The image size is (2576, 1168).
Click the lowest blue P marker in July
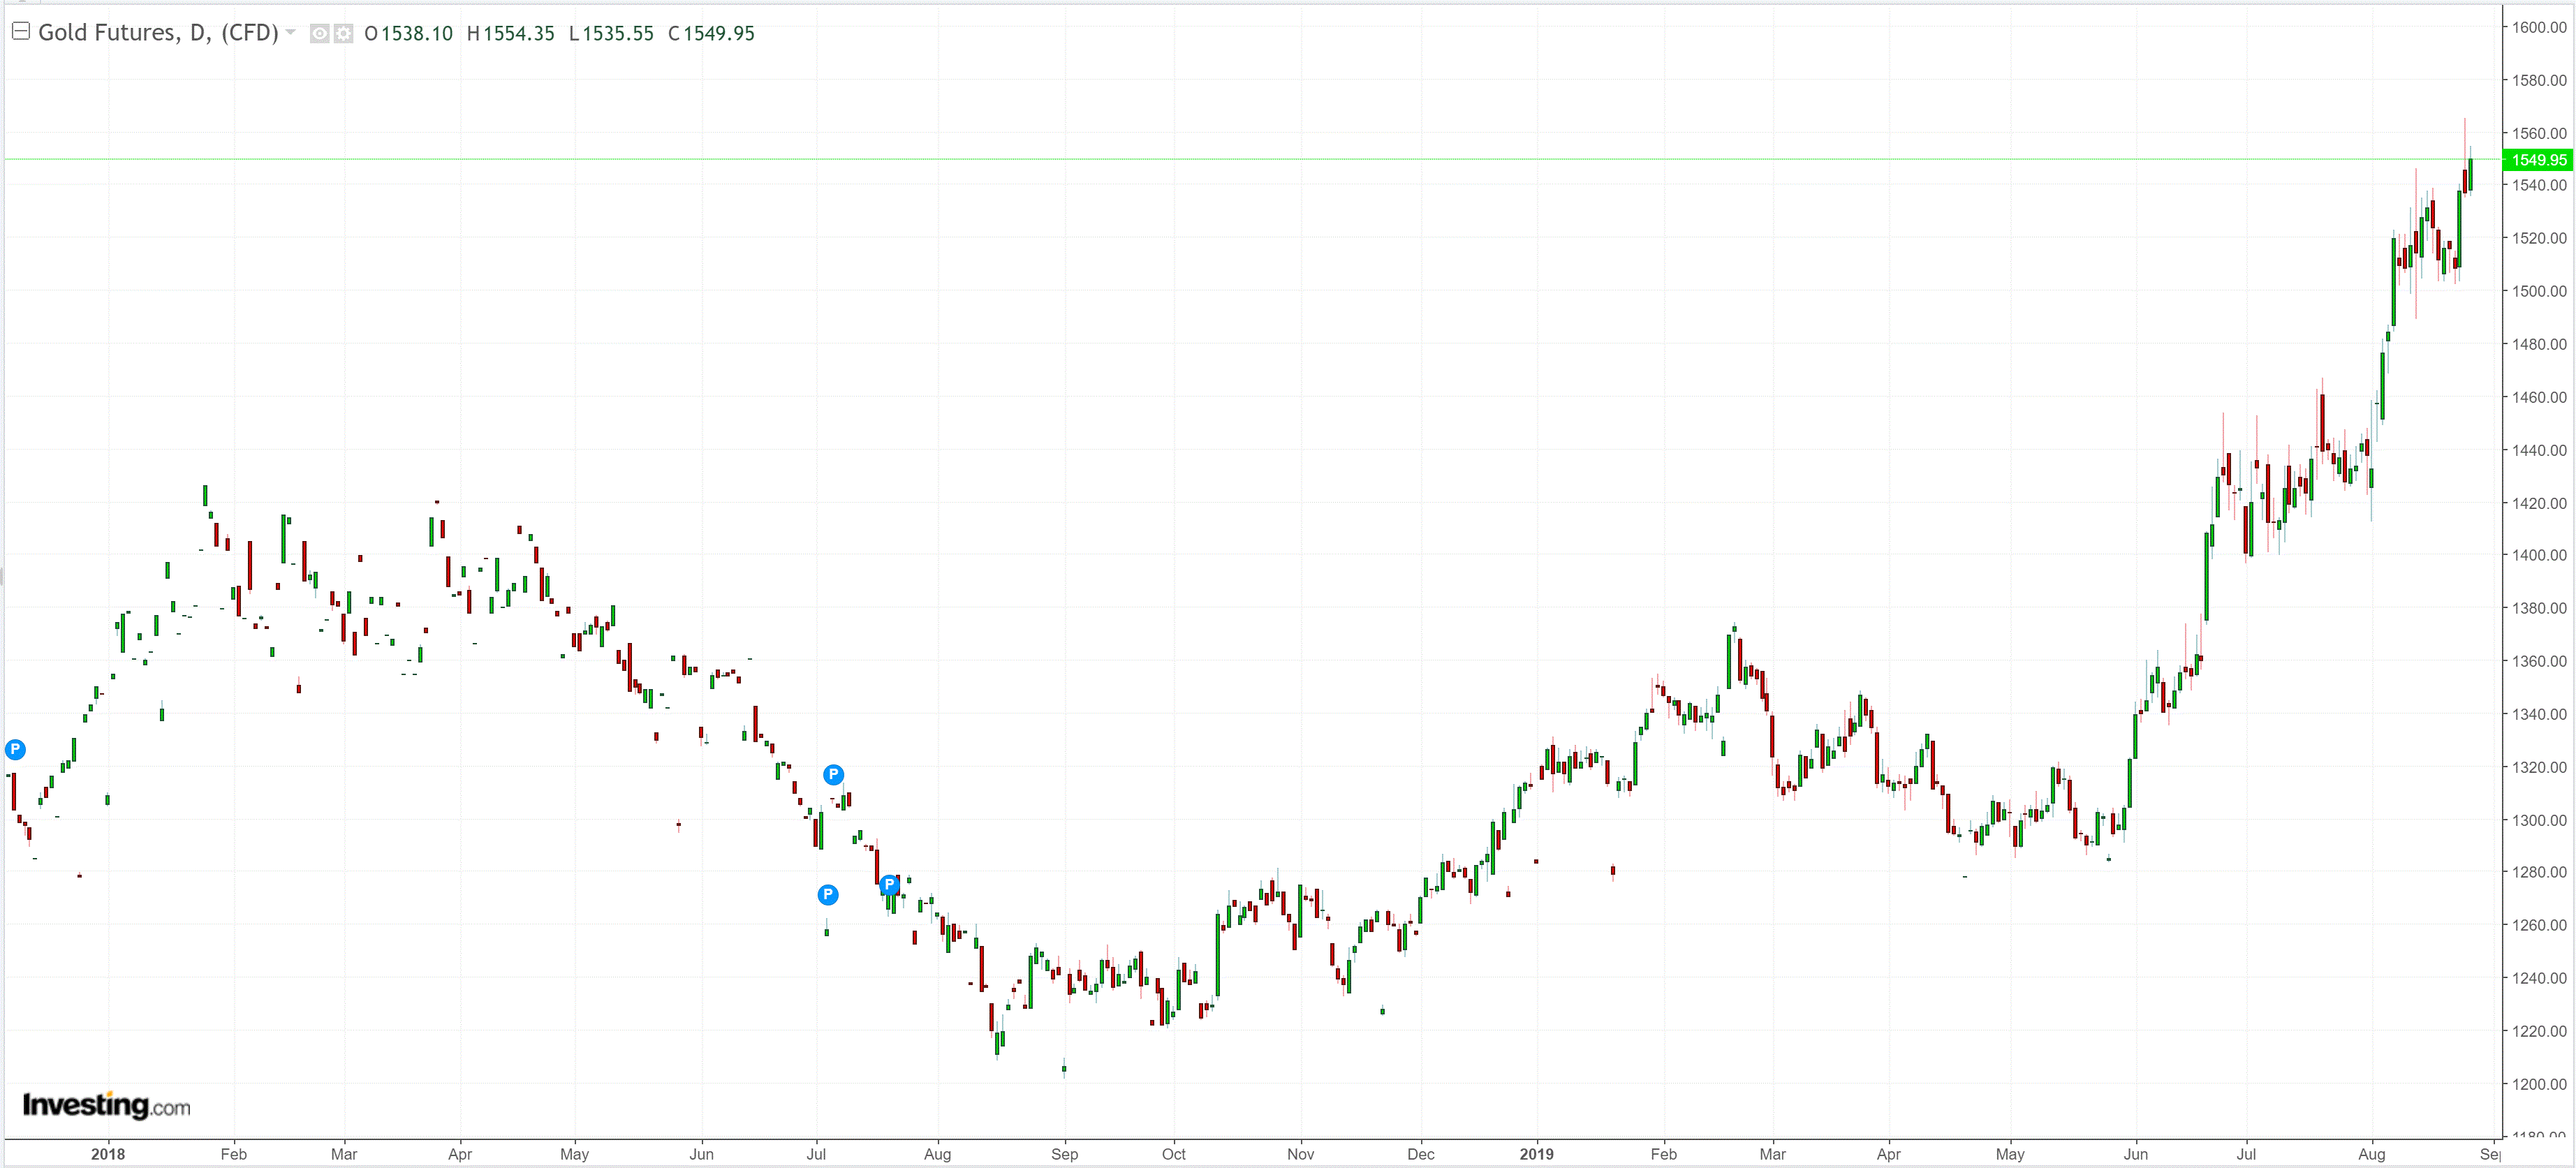pos(828,894)
